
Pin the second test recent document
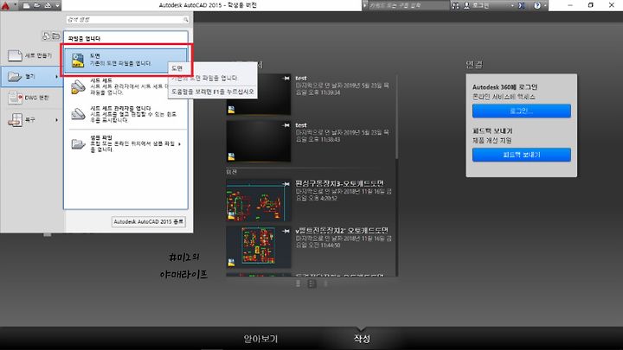[286, 125]
